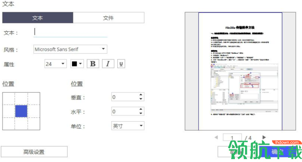Screen dimensions: 302x162
Task: Open 高级设置 advanced settings
Action: click(34, 152)
